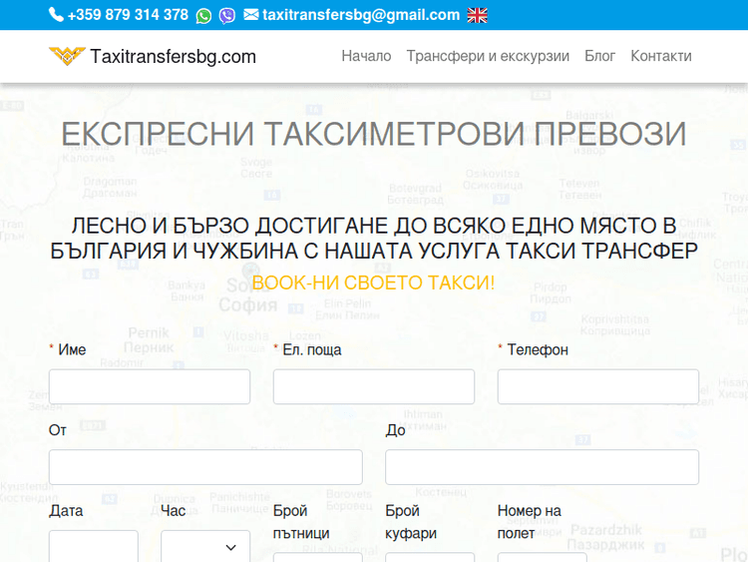The height and width of the screenshot is (562, 748).
Task: Open the Контакти page
Action: [660, 56]
